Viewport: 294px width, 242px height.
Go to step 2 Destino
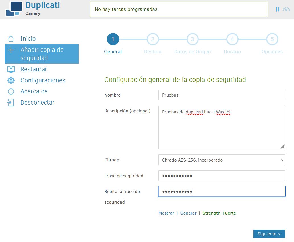pyautogui.click(x=153, y=39)
